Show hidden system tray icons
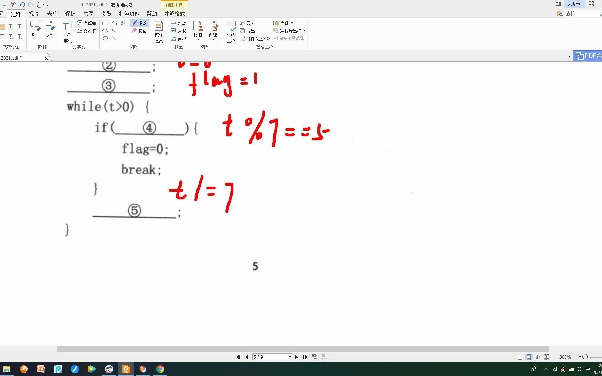The width and height of the screenshot is (602, 376). click(x=546, y=369)
